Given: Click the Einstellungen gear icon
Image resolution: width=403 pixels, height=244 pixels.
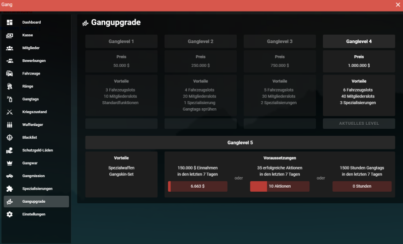Looking at the screenshot, I should click(x=10, y=214).
